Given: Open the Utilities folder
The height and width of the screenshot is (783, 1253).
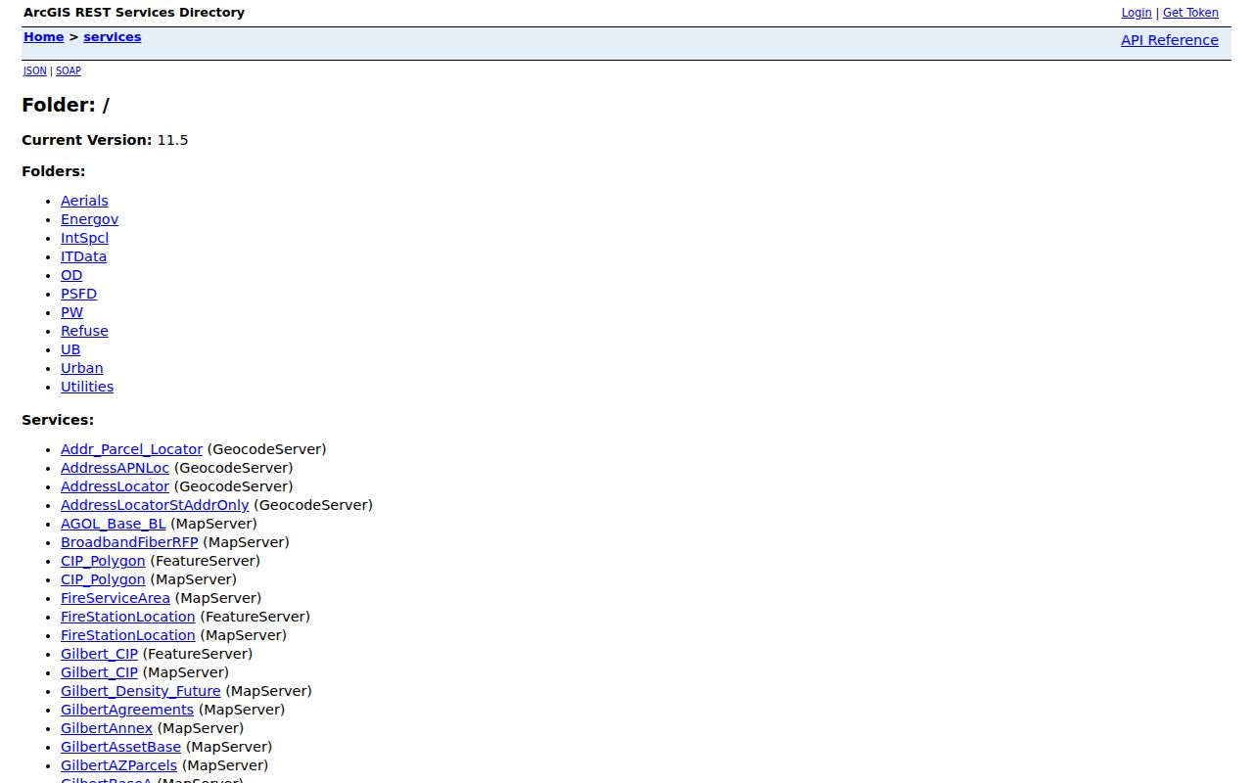Looking at the screenshot, I should pyautogui.click(x=87, y=387).
